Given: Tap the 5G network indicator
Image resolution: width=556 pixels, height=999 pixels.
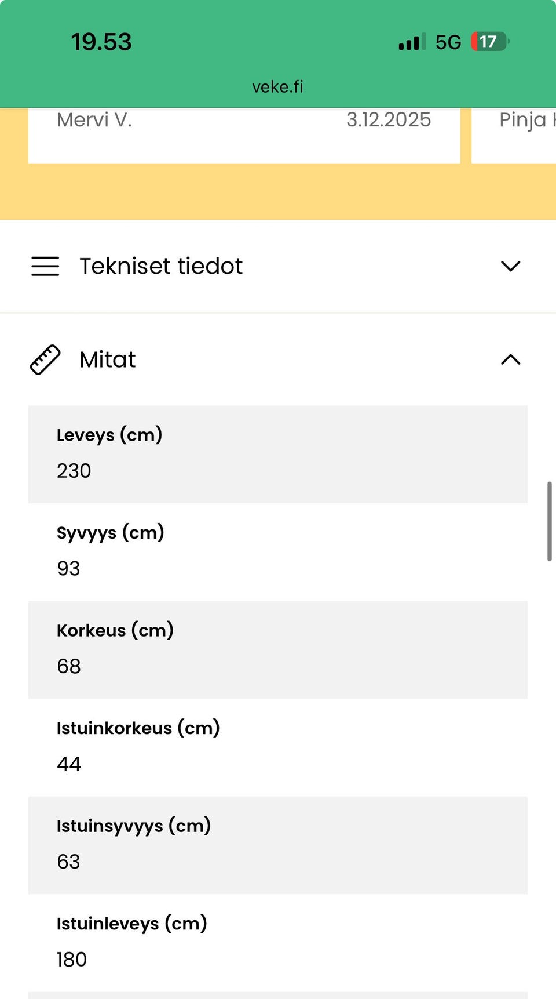Looking at the screenshot, I should 448,42.
